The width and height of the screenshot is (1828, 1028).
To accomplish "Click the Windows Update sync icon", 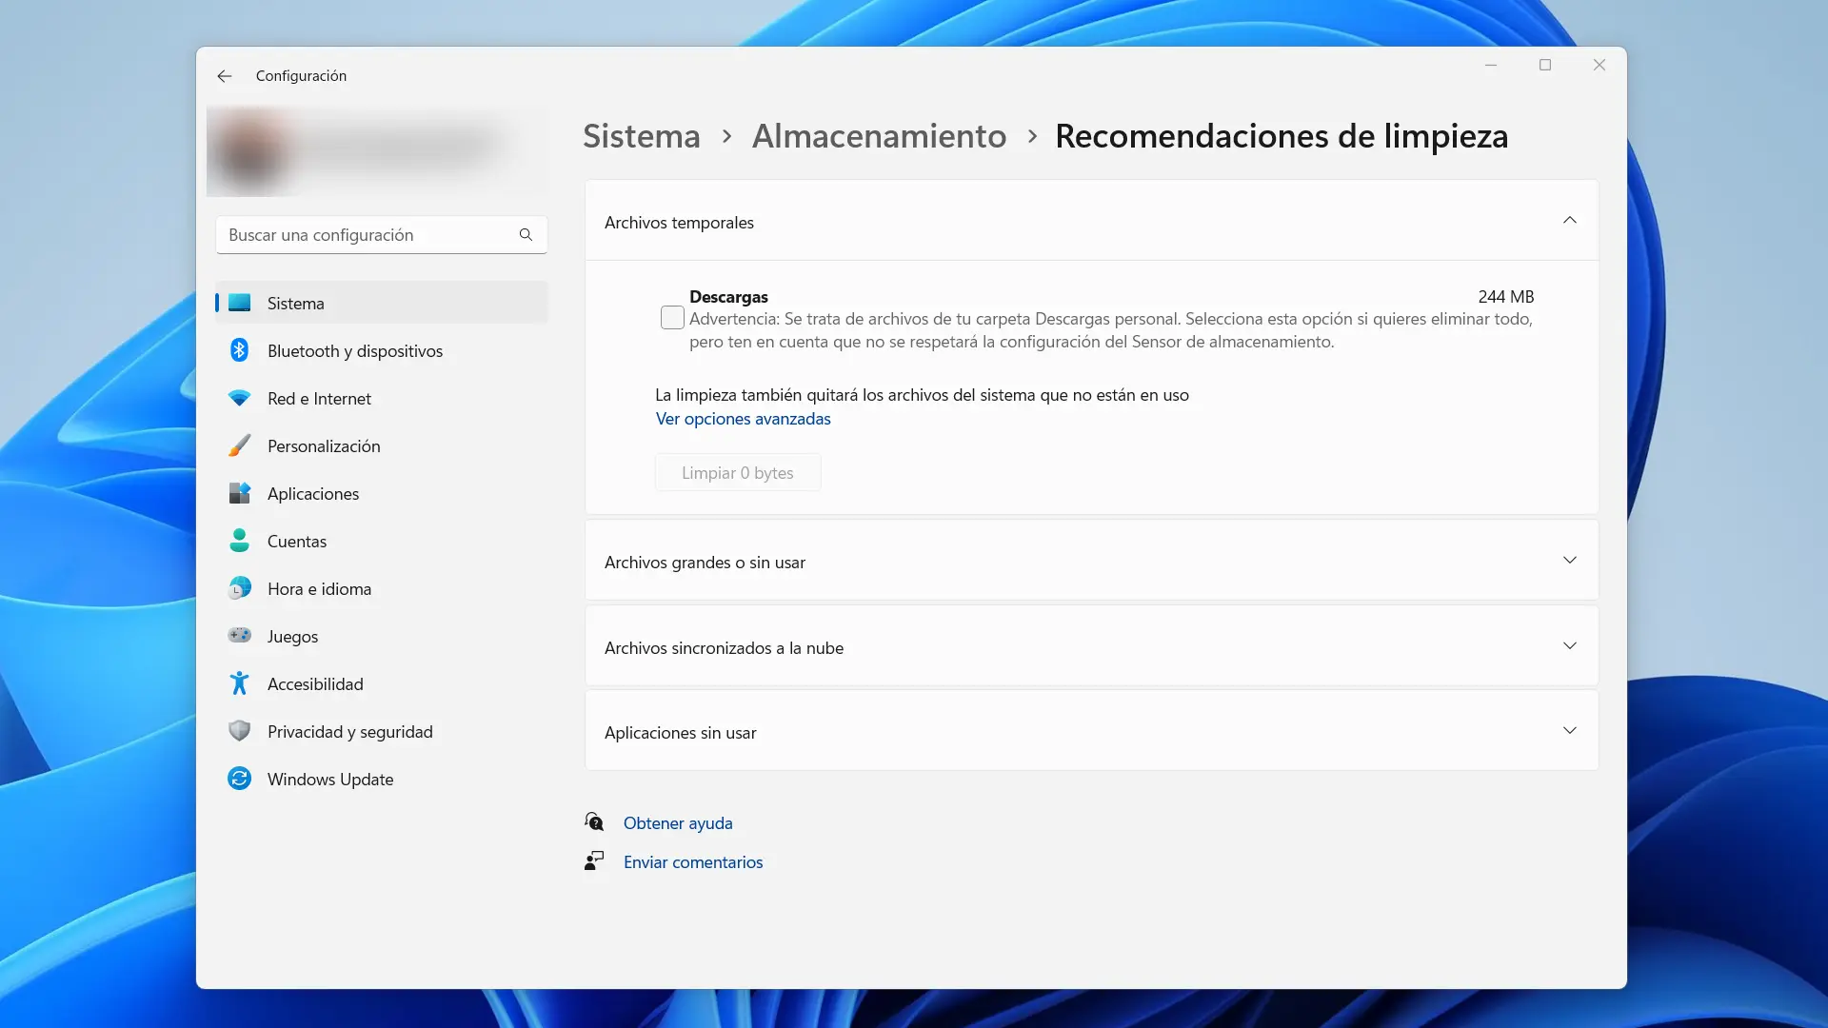I will tap(239, 779).
